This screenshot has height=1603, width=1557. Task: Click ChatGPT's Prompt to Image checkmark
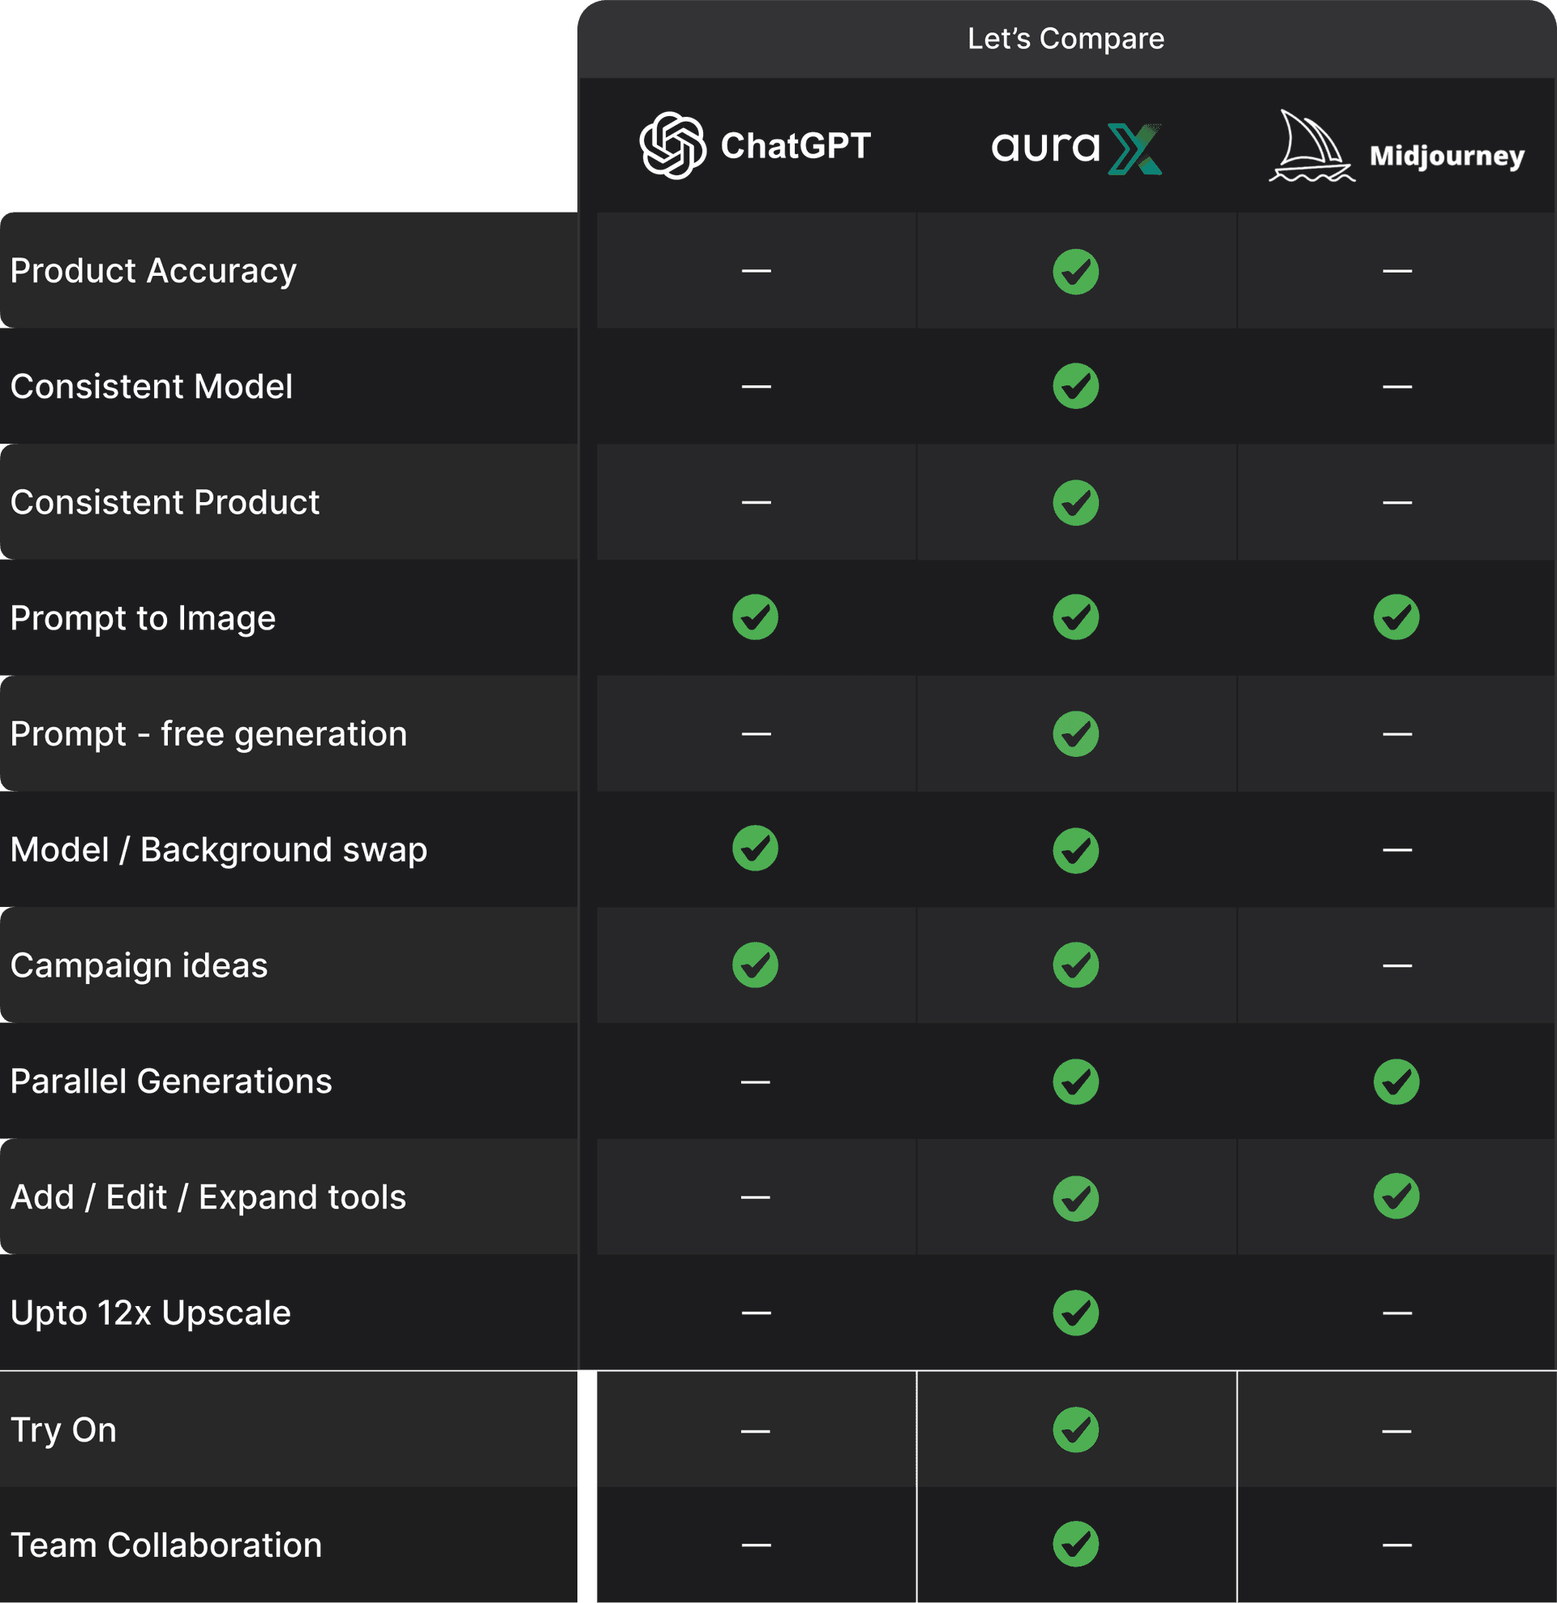tap(755, 617)
